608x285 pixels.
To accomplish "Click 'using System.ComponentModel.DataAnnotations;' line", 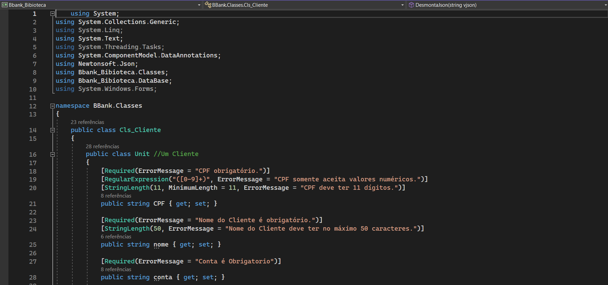I will coord(138,55).
